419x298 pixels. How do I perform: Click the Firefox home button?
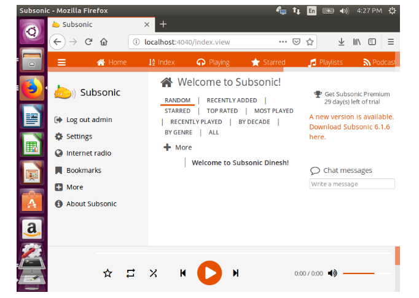click(x=104, y=42)
